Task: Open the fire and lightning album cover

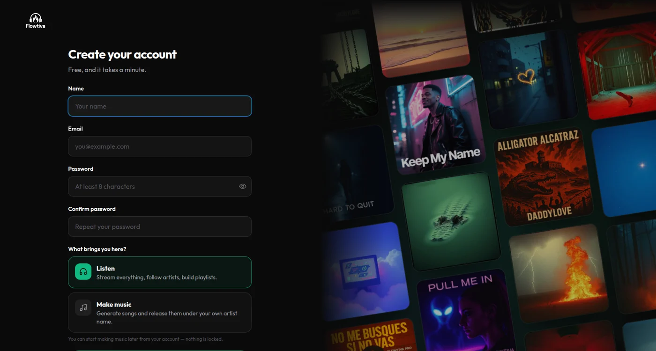Action: pyautogui.click(x=559, y=273)
